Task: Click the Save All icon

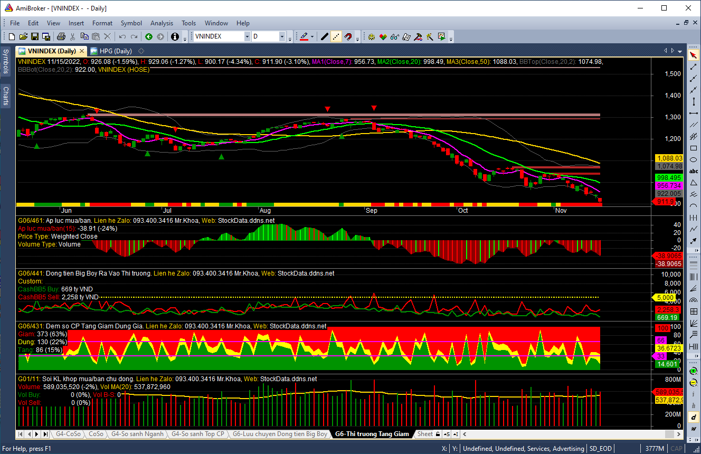Action: (46, 36)
